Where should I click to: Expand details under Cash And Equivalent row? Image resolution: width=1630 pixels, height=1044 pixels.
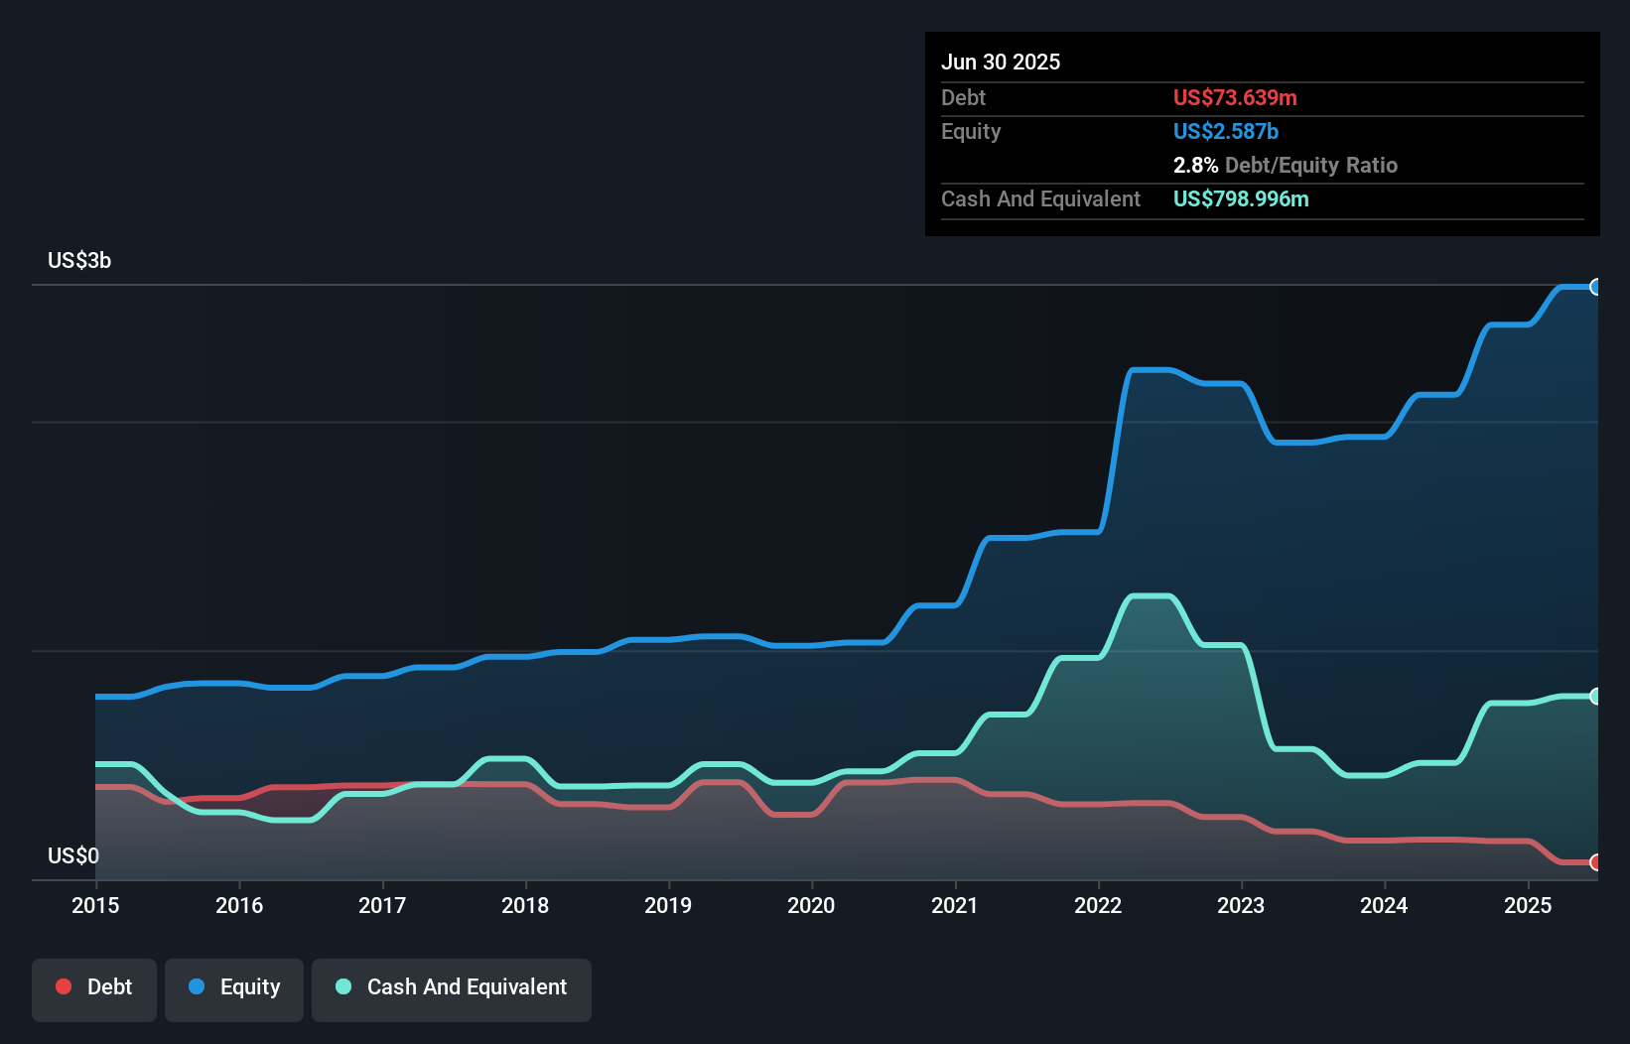(1040, 198)
